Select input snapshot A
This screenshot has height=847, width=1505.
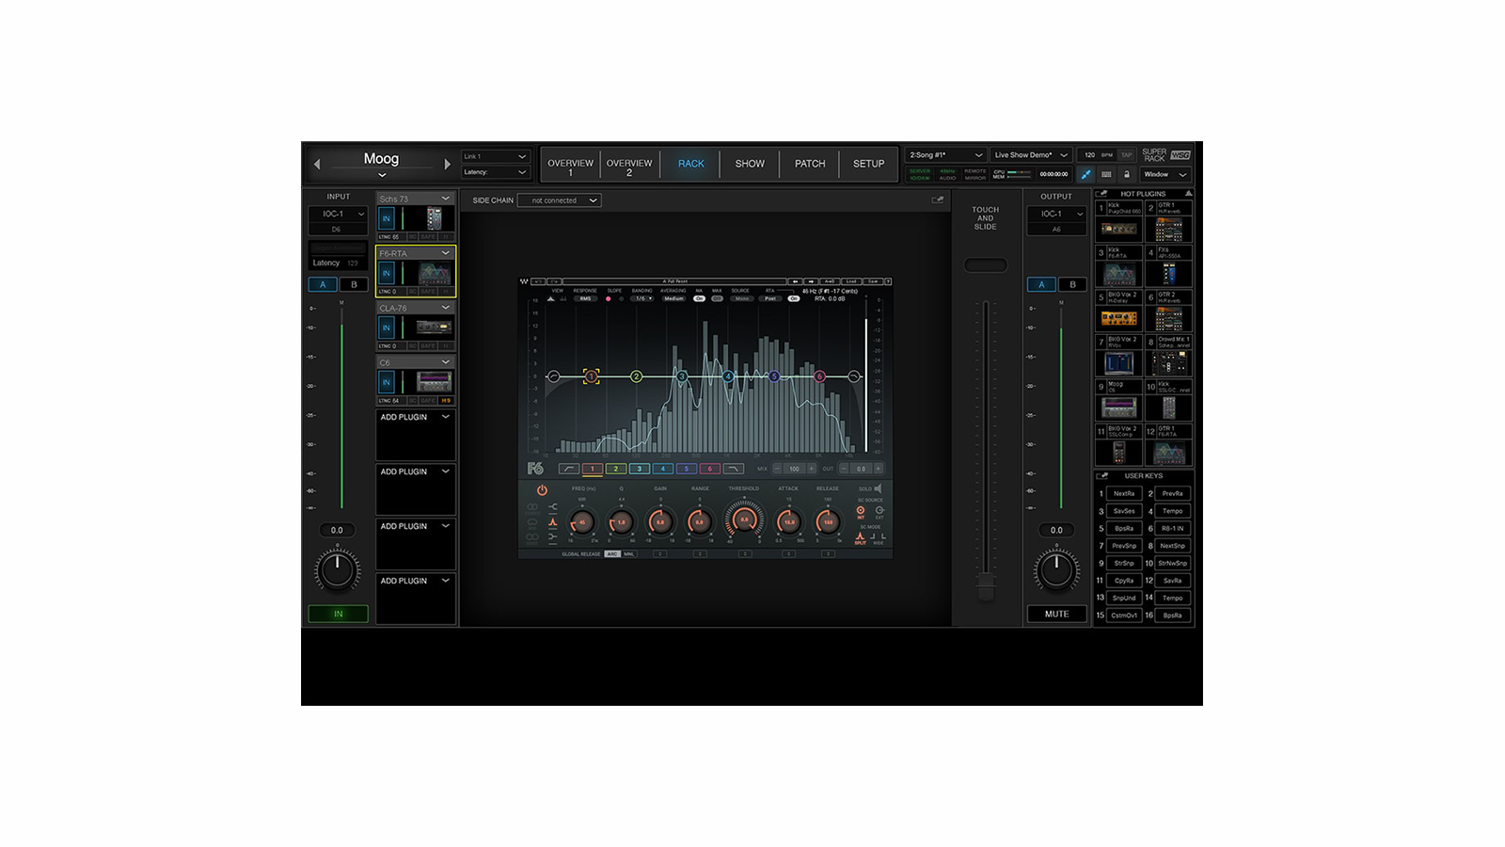click(323, 284)
